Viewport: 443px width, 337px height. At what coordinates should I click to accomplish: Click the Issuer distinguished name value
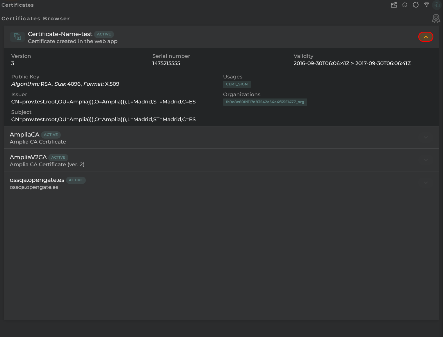(104, 102)
